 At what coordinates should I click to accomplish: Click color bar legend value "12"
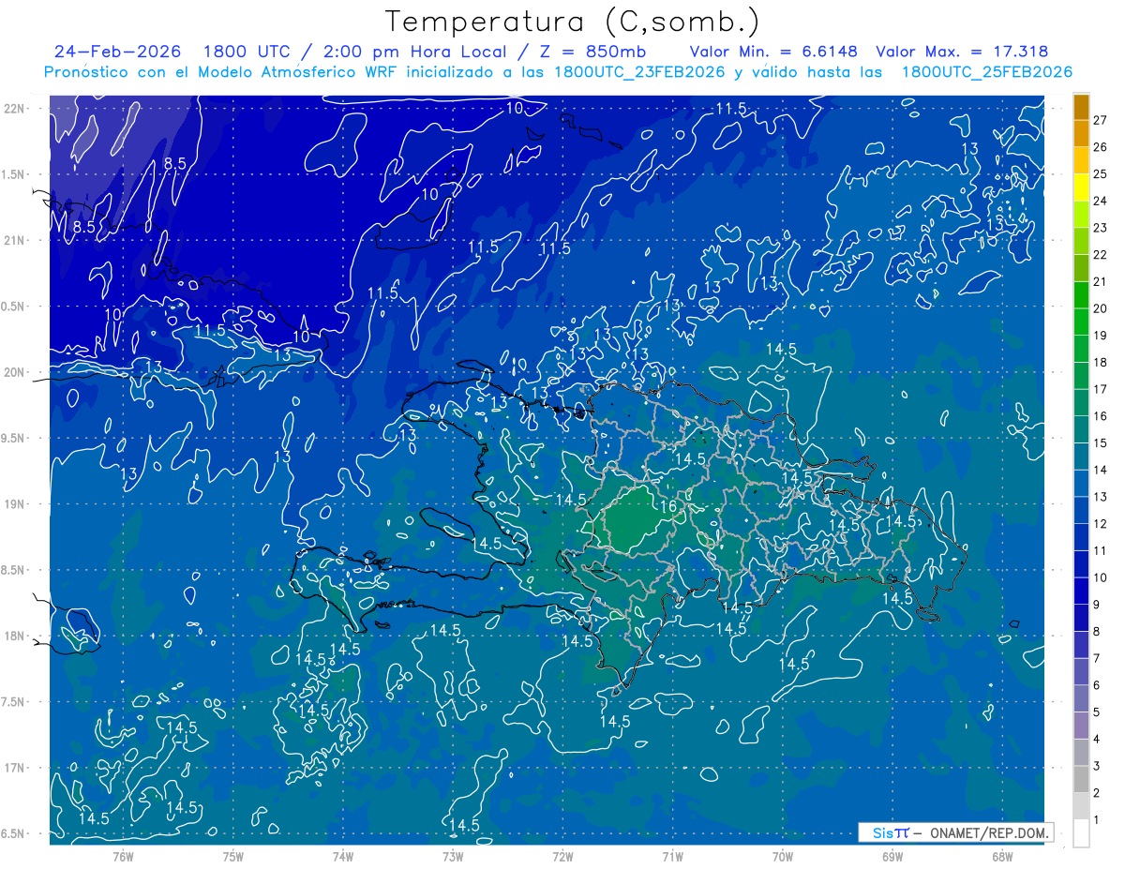[1101, 524]
